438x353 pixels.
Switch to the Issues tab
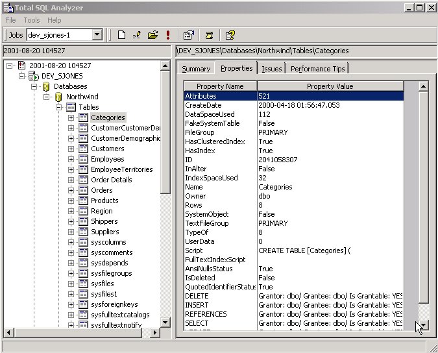tap(272, 69)
